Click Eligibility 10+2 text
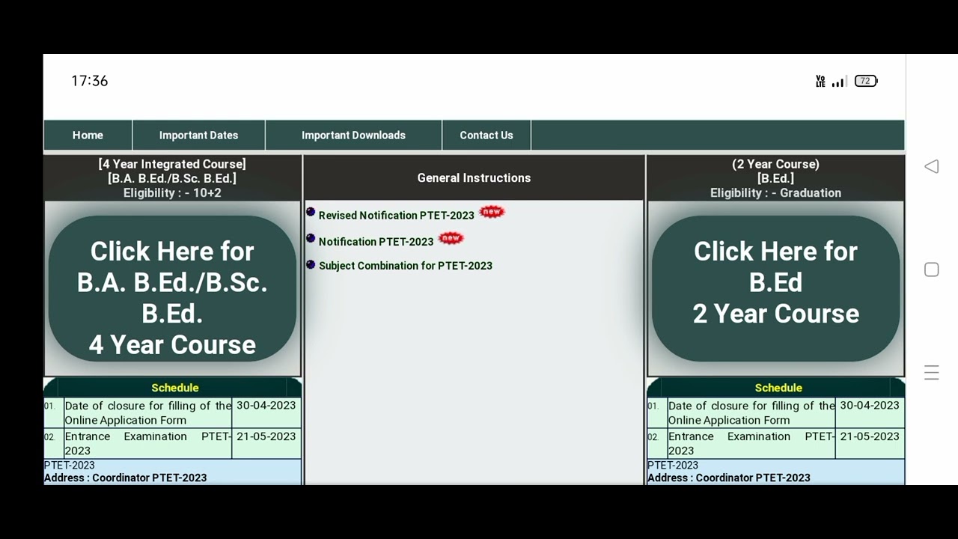 [x=172, y=193]
